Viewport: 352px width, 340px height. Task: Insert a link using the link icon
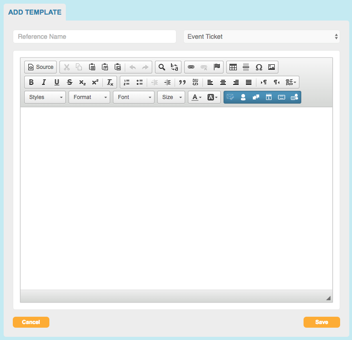tap(191, 67)
